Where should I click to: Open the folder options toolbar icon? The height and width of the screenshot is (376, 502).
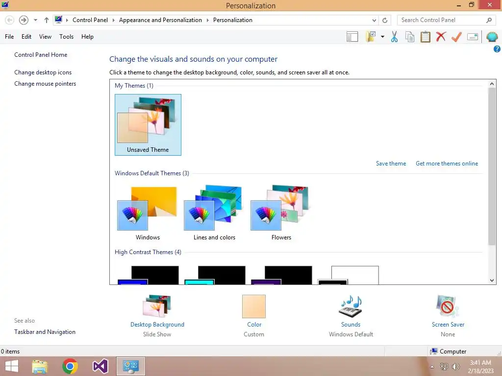(371, 37)
